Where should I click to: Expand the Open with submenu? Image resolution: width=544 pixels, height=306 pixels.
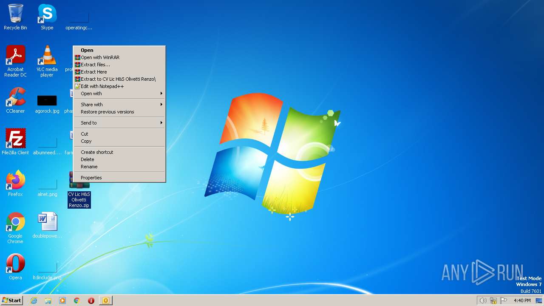coord(119,93)
